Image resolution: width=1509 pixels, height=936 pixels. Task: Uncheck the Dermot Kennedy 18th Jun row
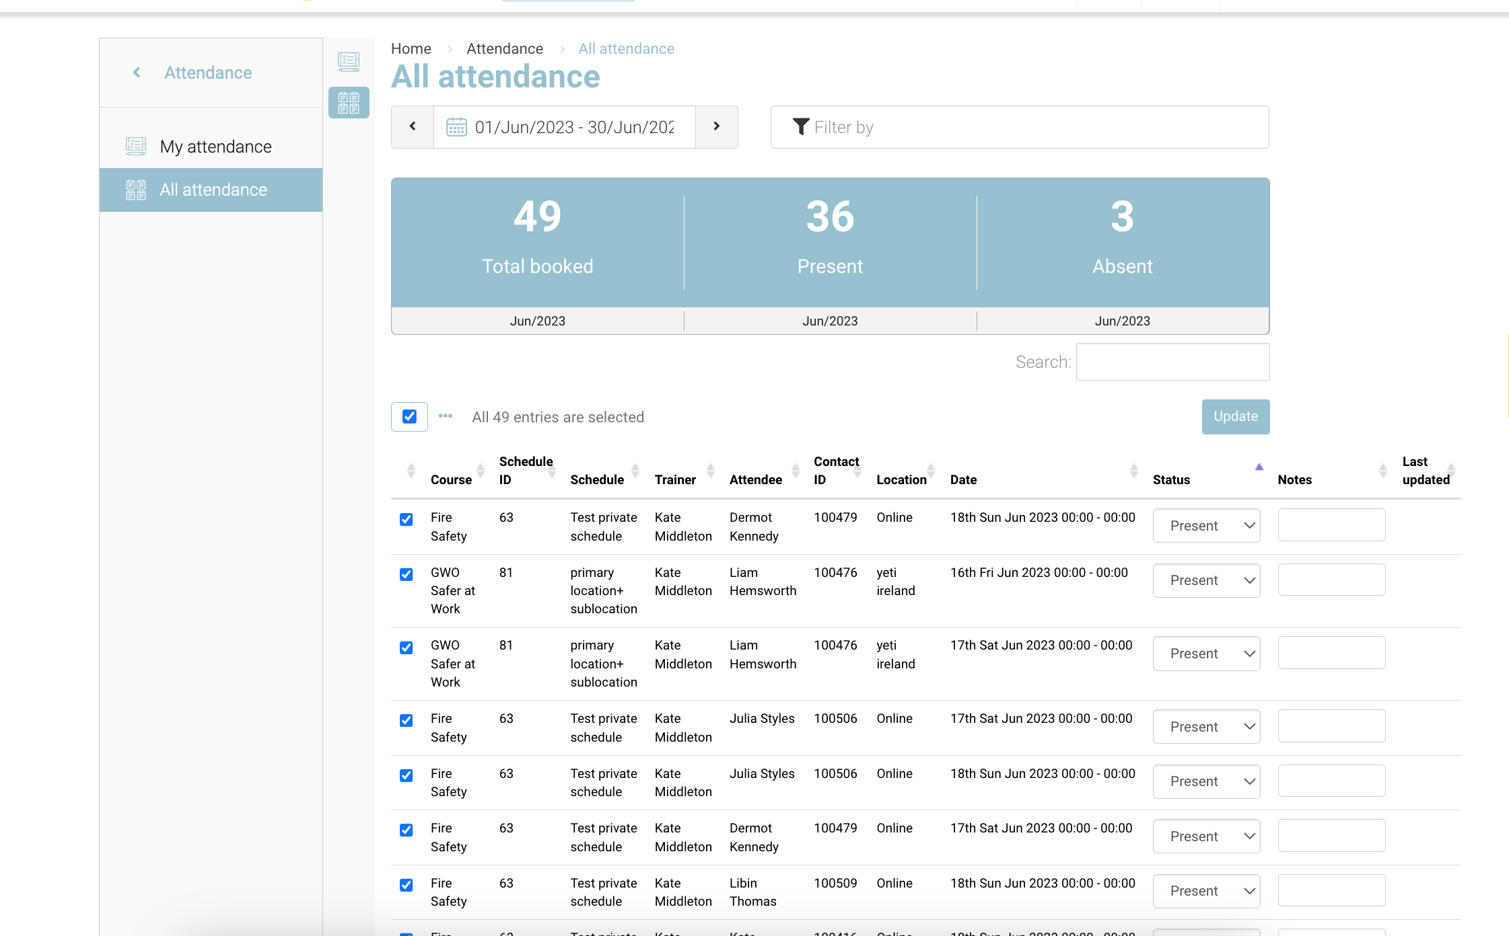coord(406,519)
